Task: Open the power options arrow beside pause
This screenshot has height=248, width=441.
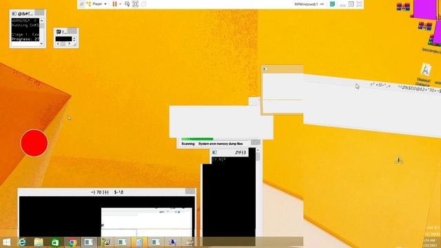Action: click(x=120, y=4)
